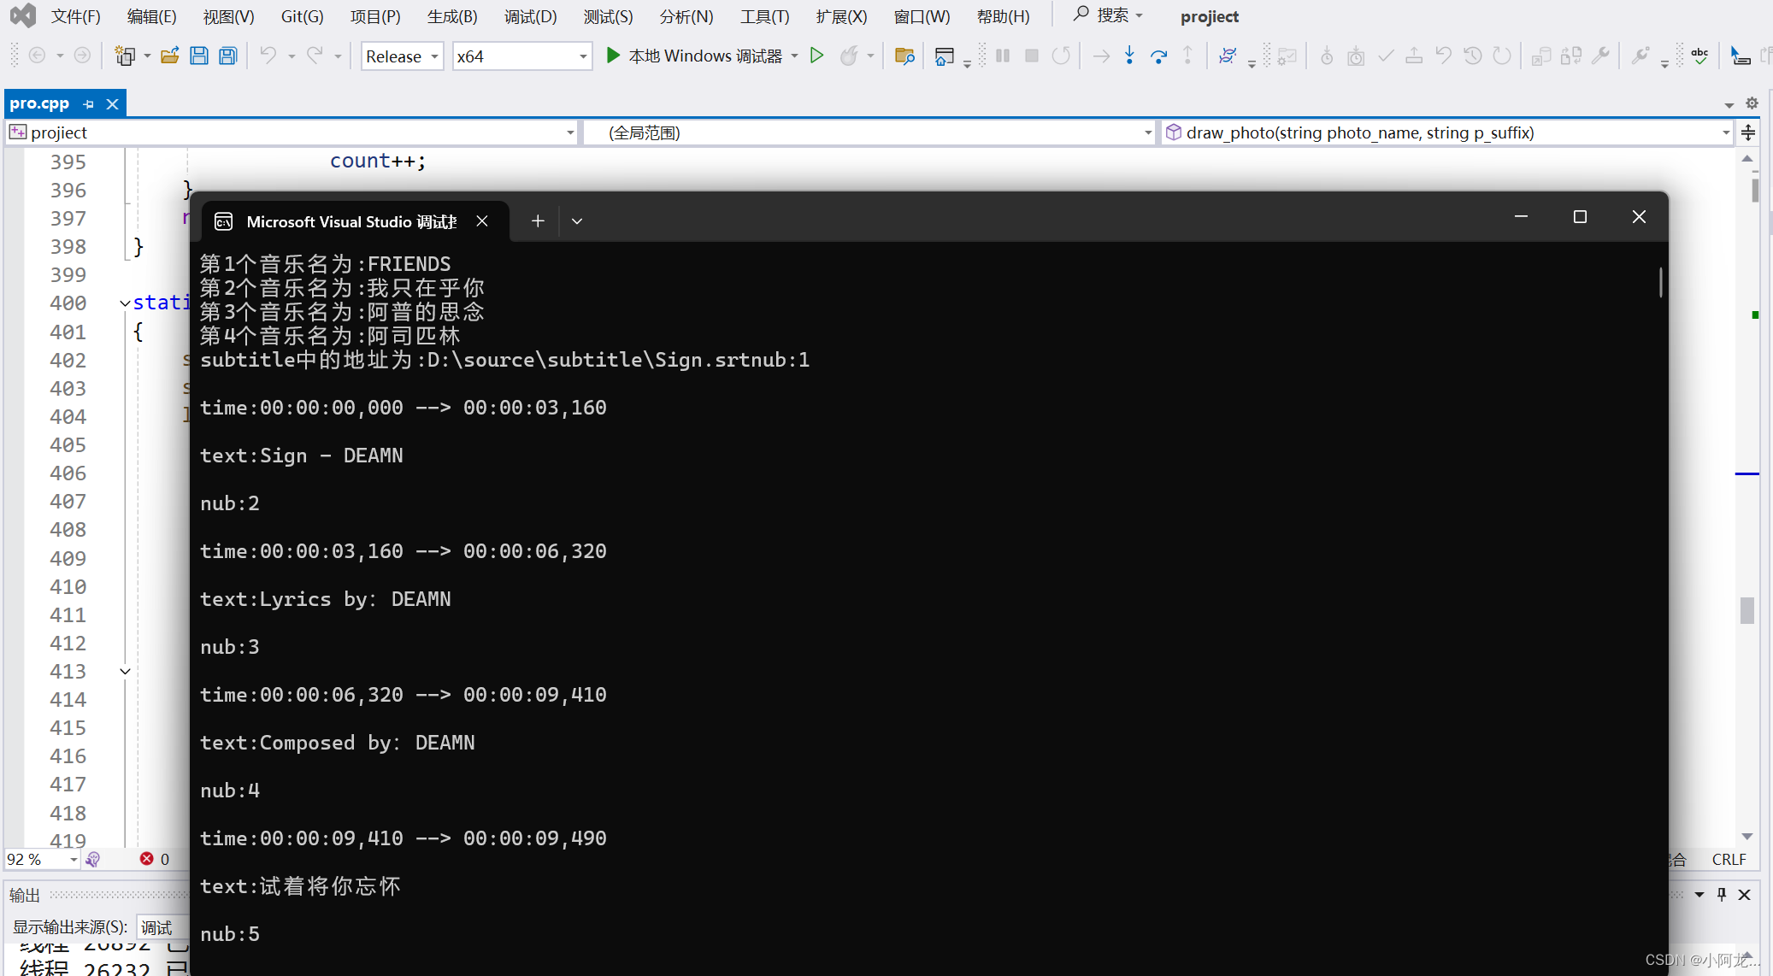Screen dimensions: 1773x976
Task: Click the Open File folder icon
Action: tap(170, 56)
